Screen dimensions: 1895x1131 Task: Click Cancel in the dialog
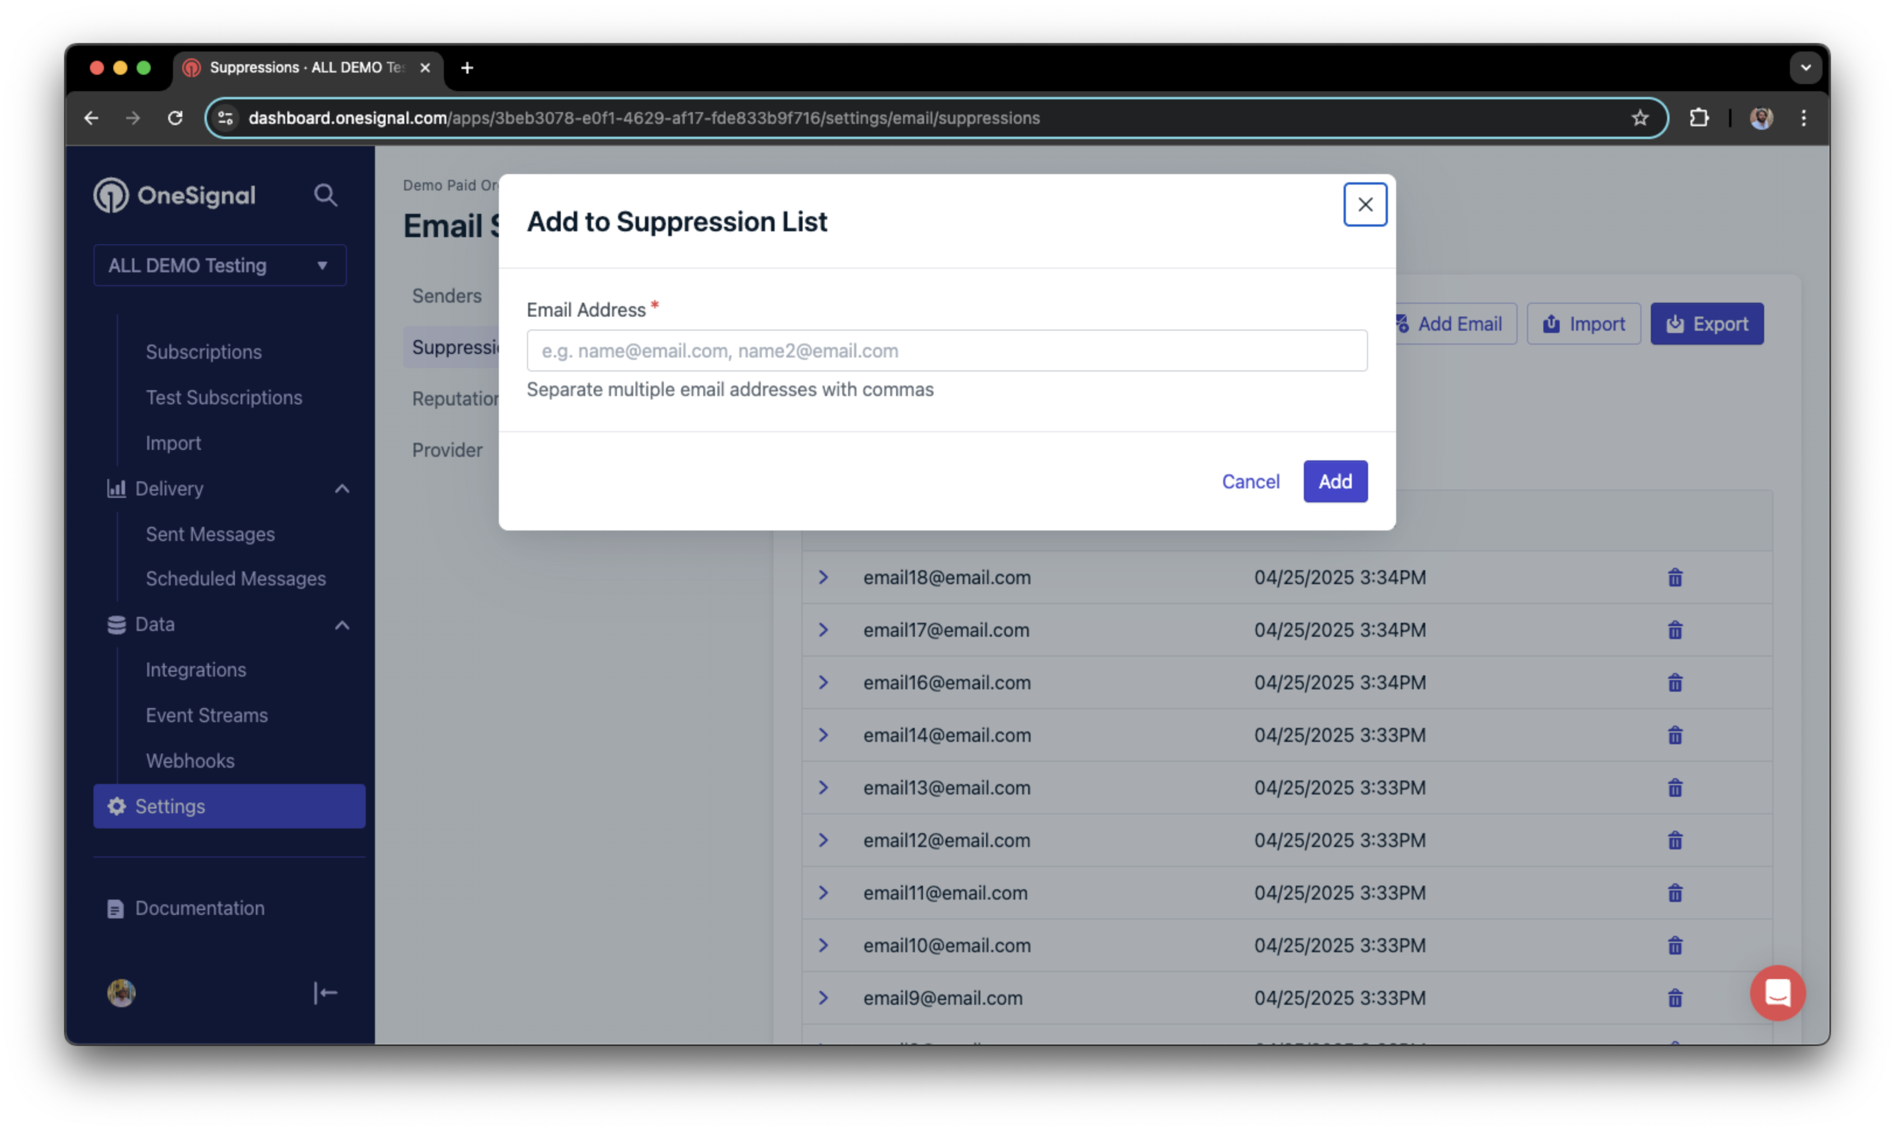coord(1250,481)
